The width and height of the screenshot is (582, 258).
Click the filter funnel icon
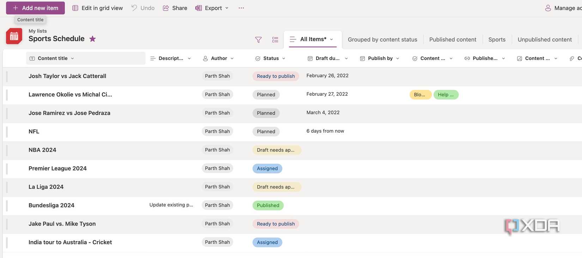point(258,40)
